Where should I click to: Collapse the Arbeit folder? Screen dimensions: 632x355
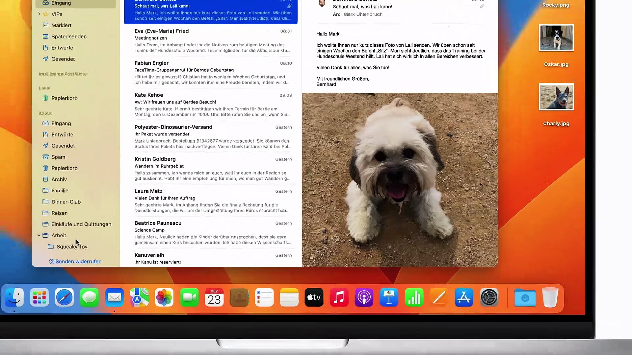tap(39, 235)
